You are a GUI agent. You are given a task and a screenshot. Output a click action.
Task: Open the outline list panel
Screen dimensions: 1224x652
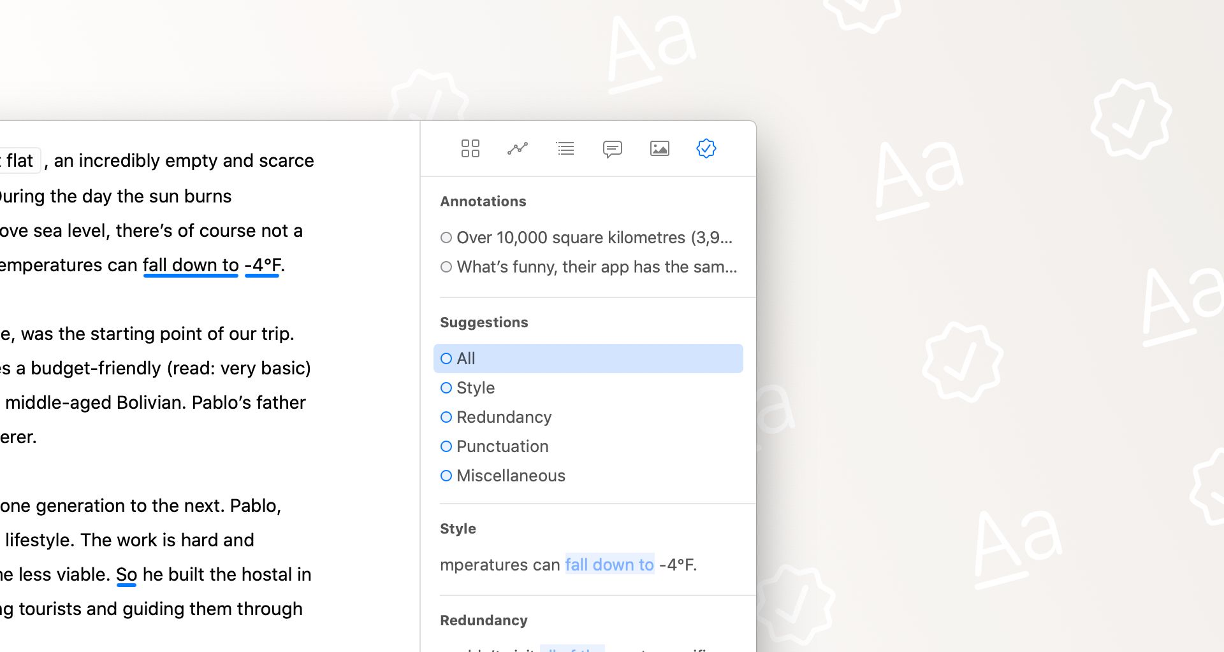[x=565, y=148]
